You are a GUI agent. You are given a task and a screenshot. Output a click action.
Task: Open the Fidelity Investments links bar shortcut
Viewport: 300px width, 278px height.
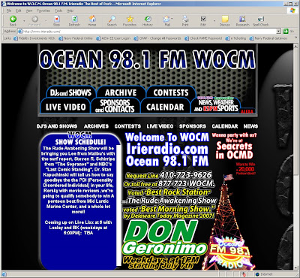34,38
